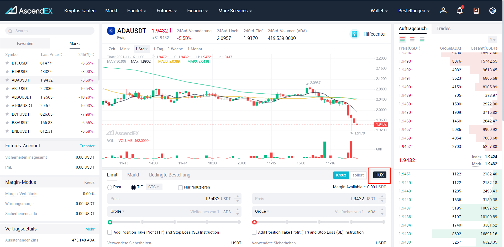Select the Bedingte Bestellung tab
This screenshot has height=247, width=504.
(x=170, y=175)
